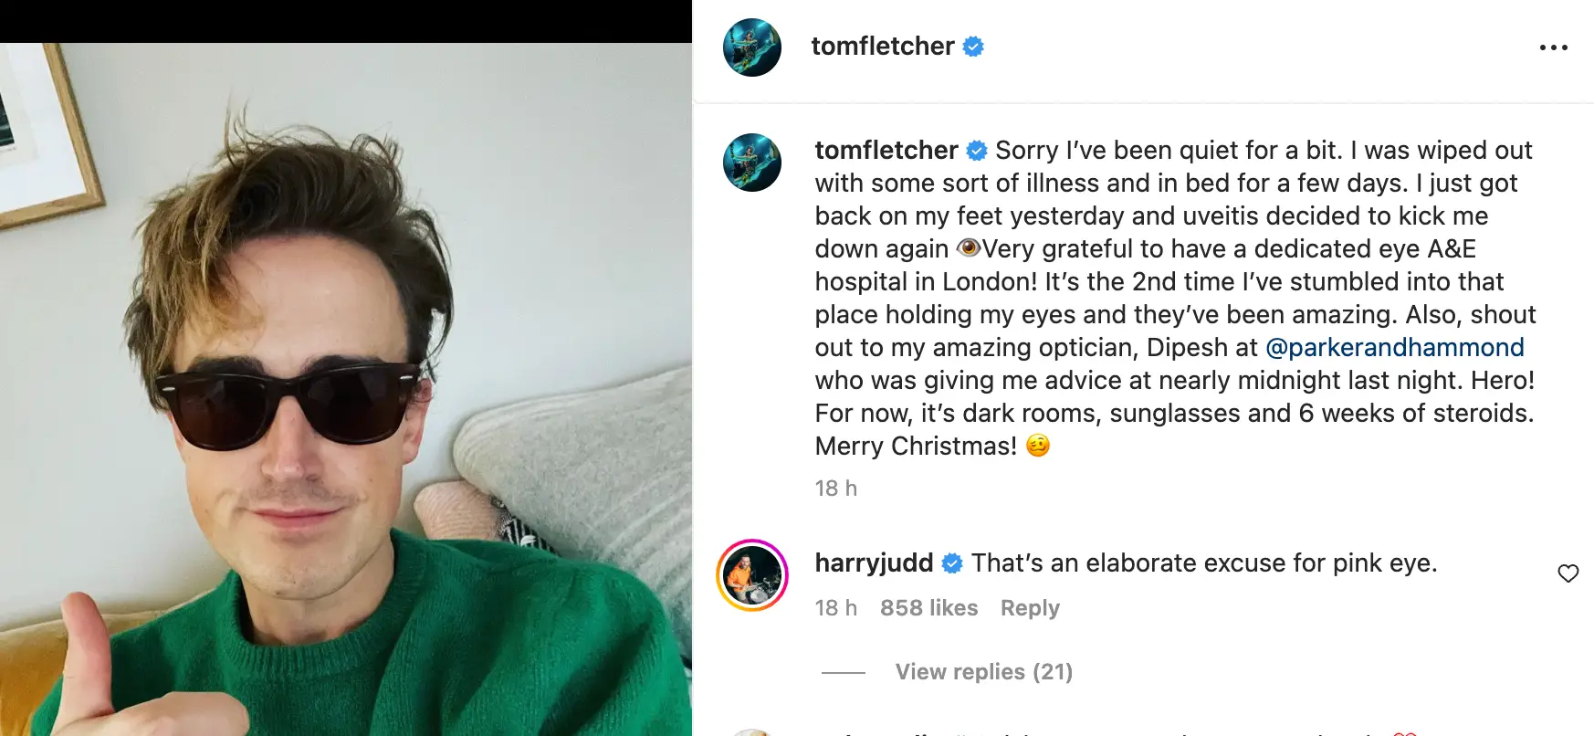Click the smiley emoji after Merry Christmas
This screenshot has width=1594, height=736.
(x=1036, y=446)
